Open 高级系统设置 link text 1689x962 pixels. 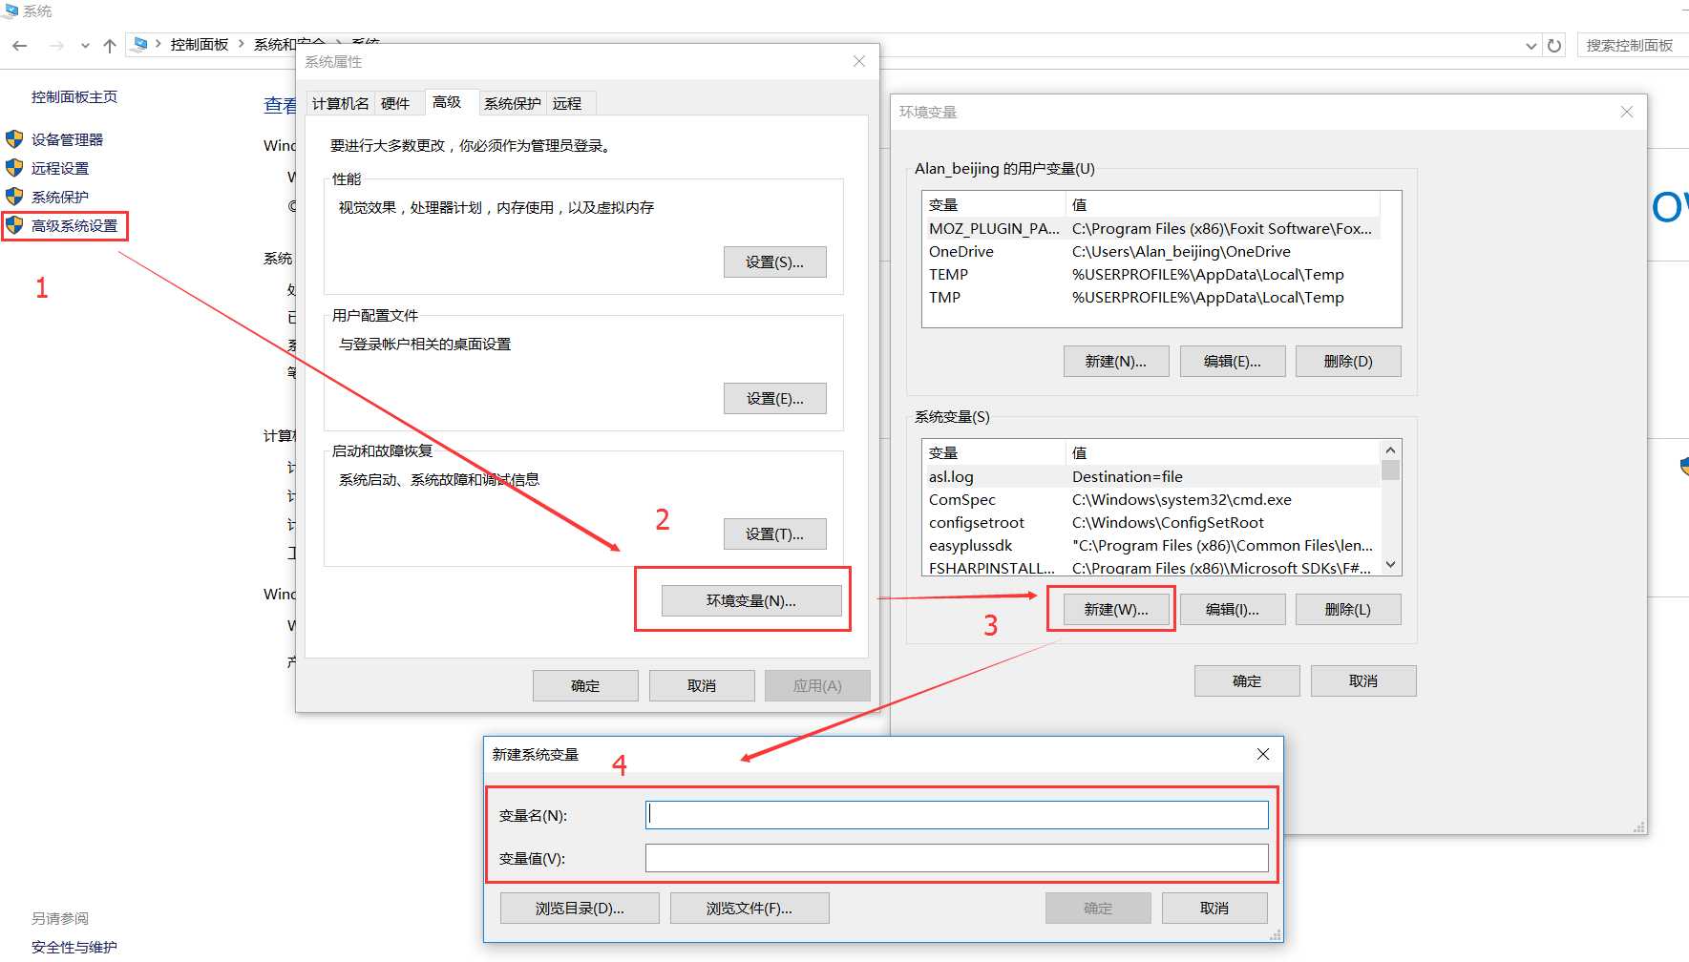click(x=74, y=225)
